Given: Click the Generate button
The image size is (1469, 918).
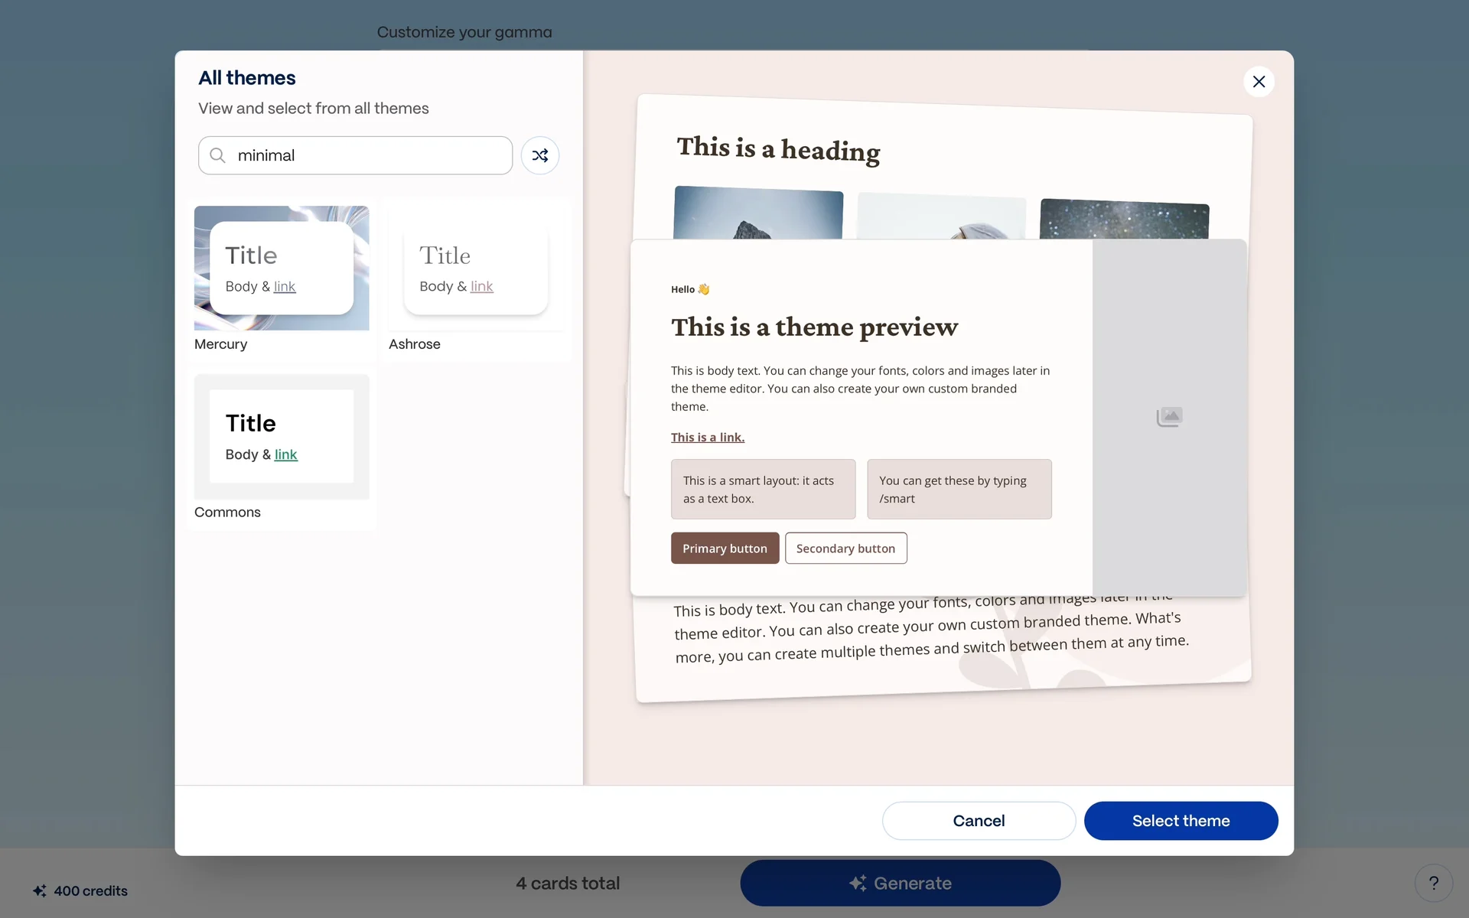Looking at the screenshot, I should (x=900, y=883).
